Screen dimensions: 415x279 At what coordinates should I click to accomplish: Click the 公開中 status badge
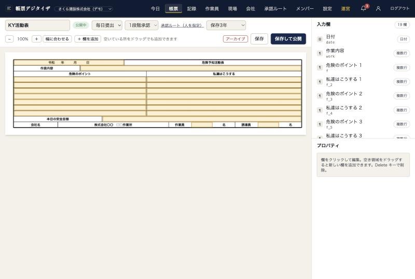tap(81, 25)
